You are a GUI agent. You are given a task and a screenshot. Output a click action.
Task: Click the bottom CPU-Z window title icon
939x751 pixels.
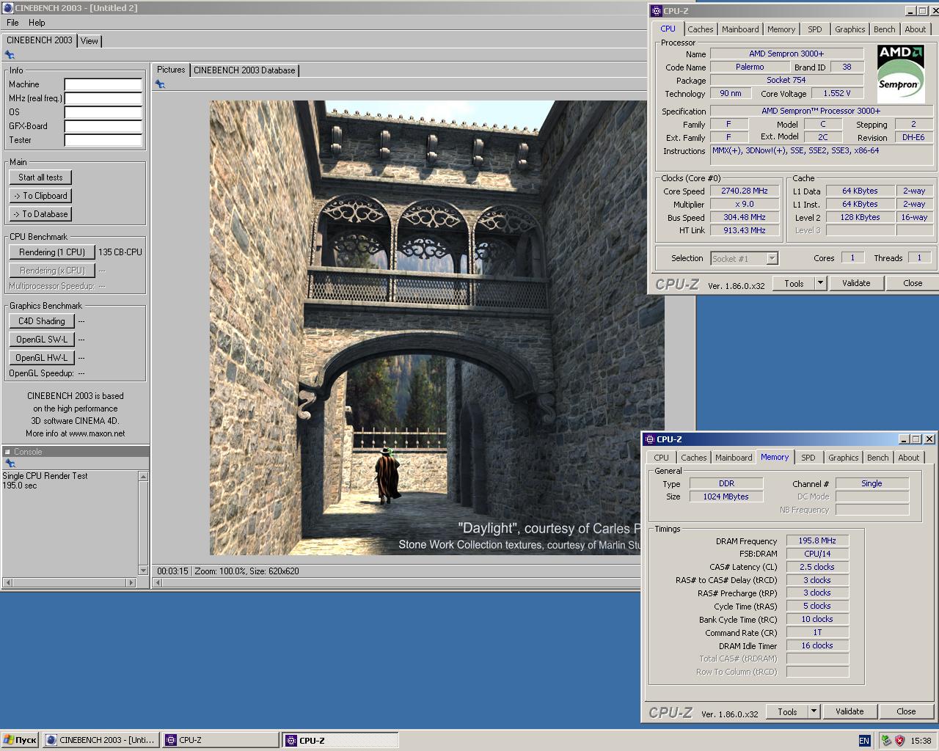point(649,439)
